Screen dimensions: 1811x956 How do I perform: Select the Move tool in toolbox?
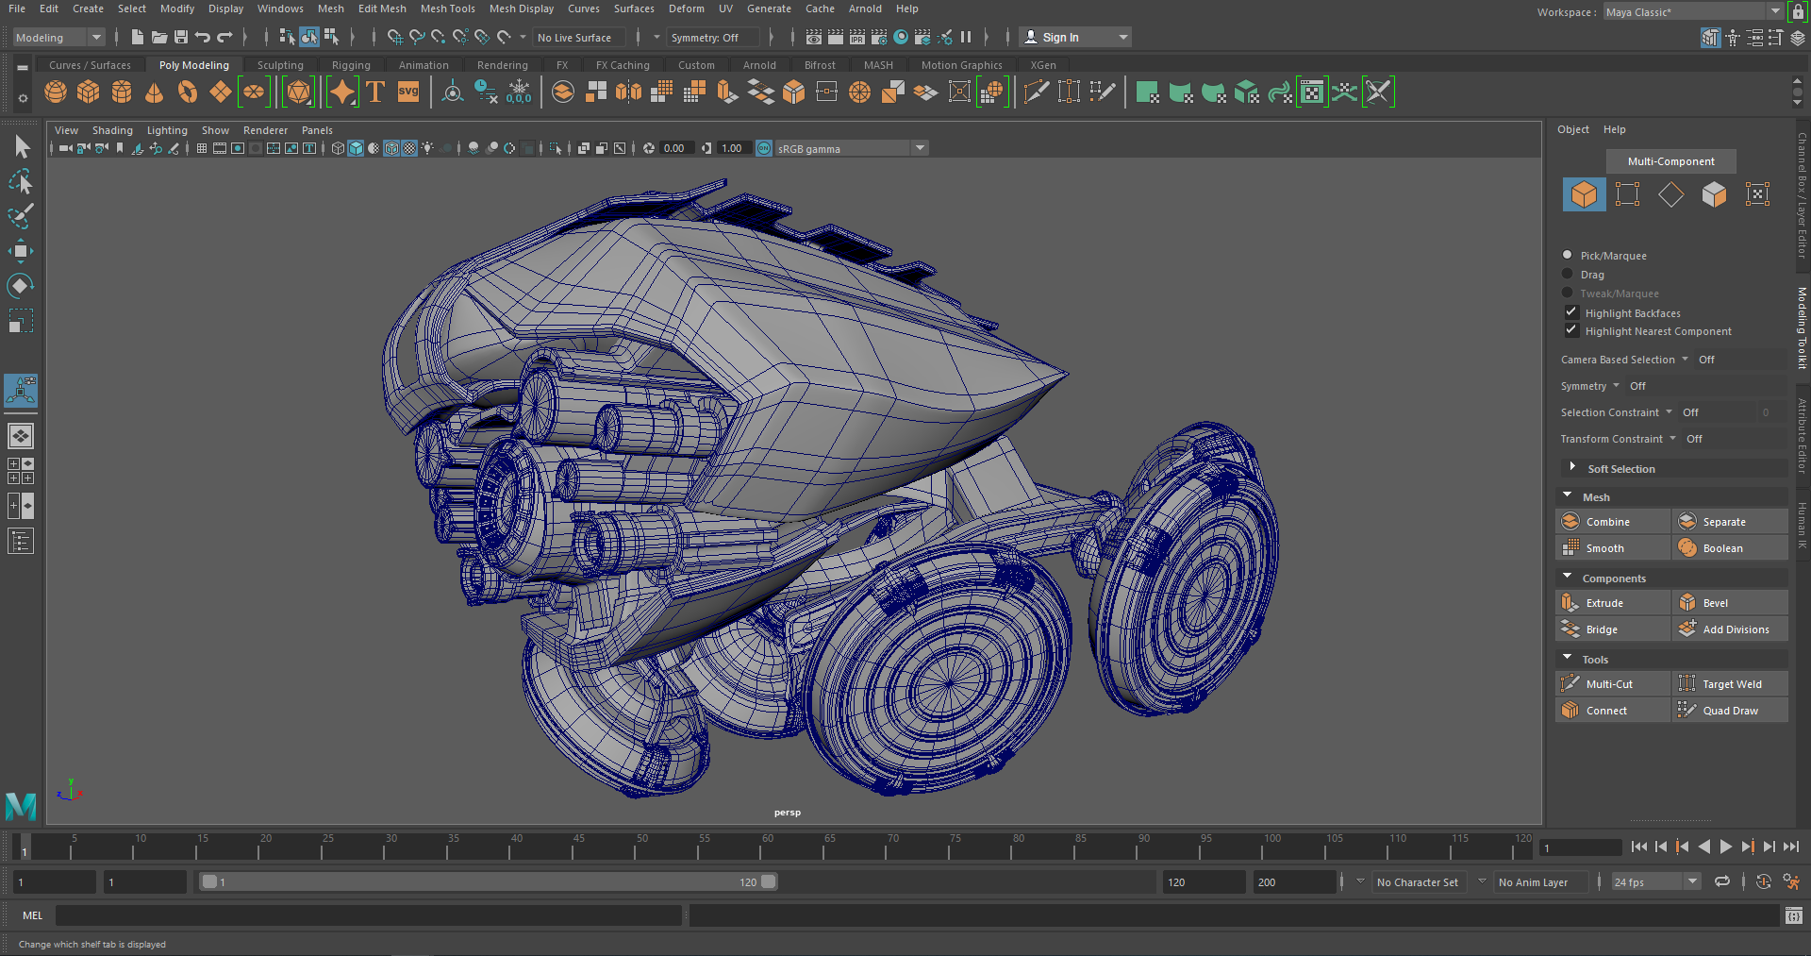tap(21, 251)
